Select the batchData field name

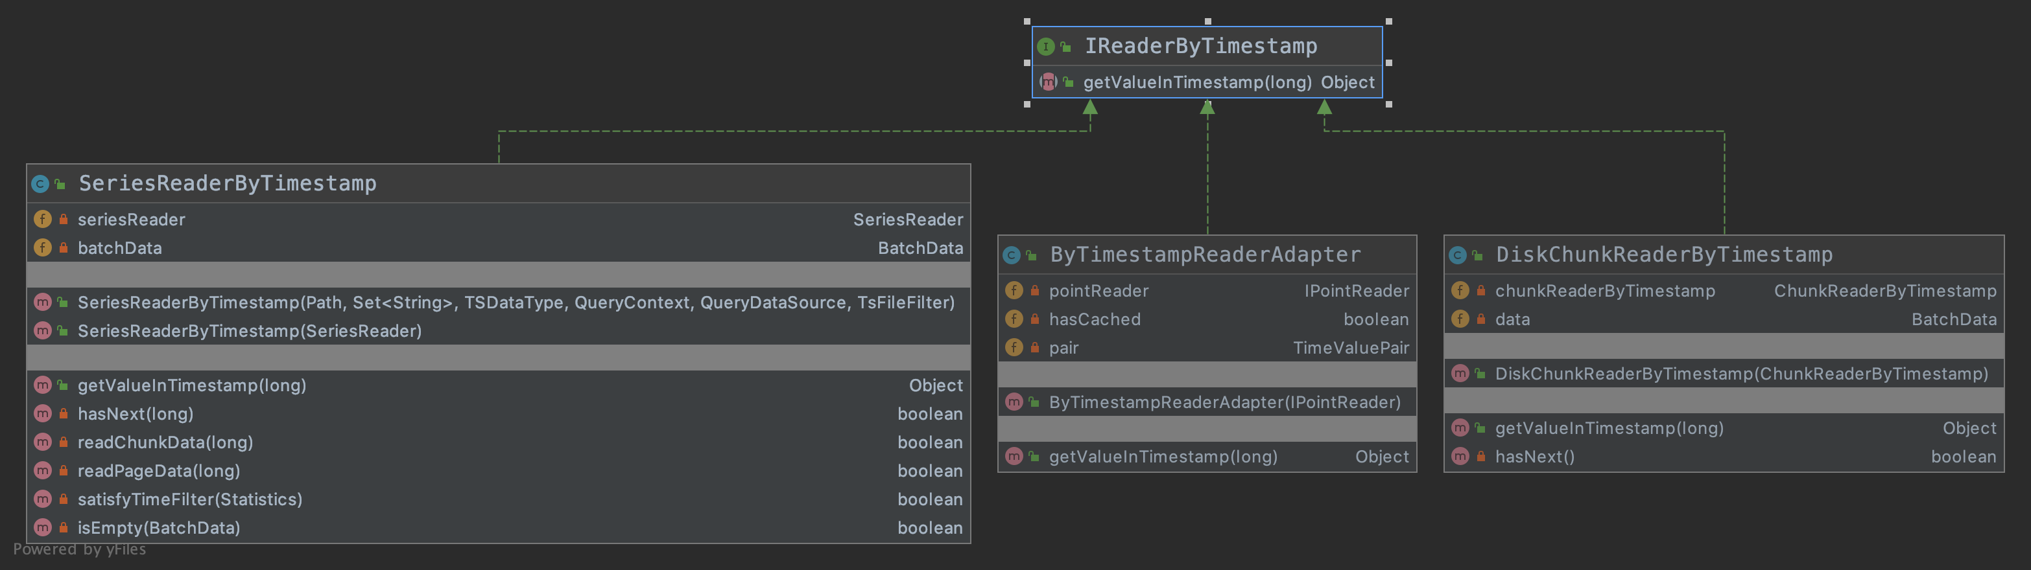pyautogui.click(x=120, y=248)
